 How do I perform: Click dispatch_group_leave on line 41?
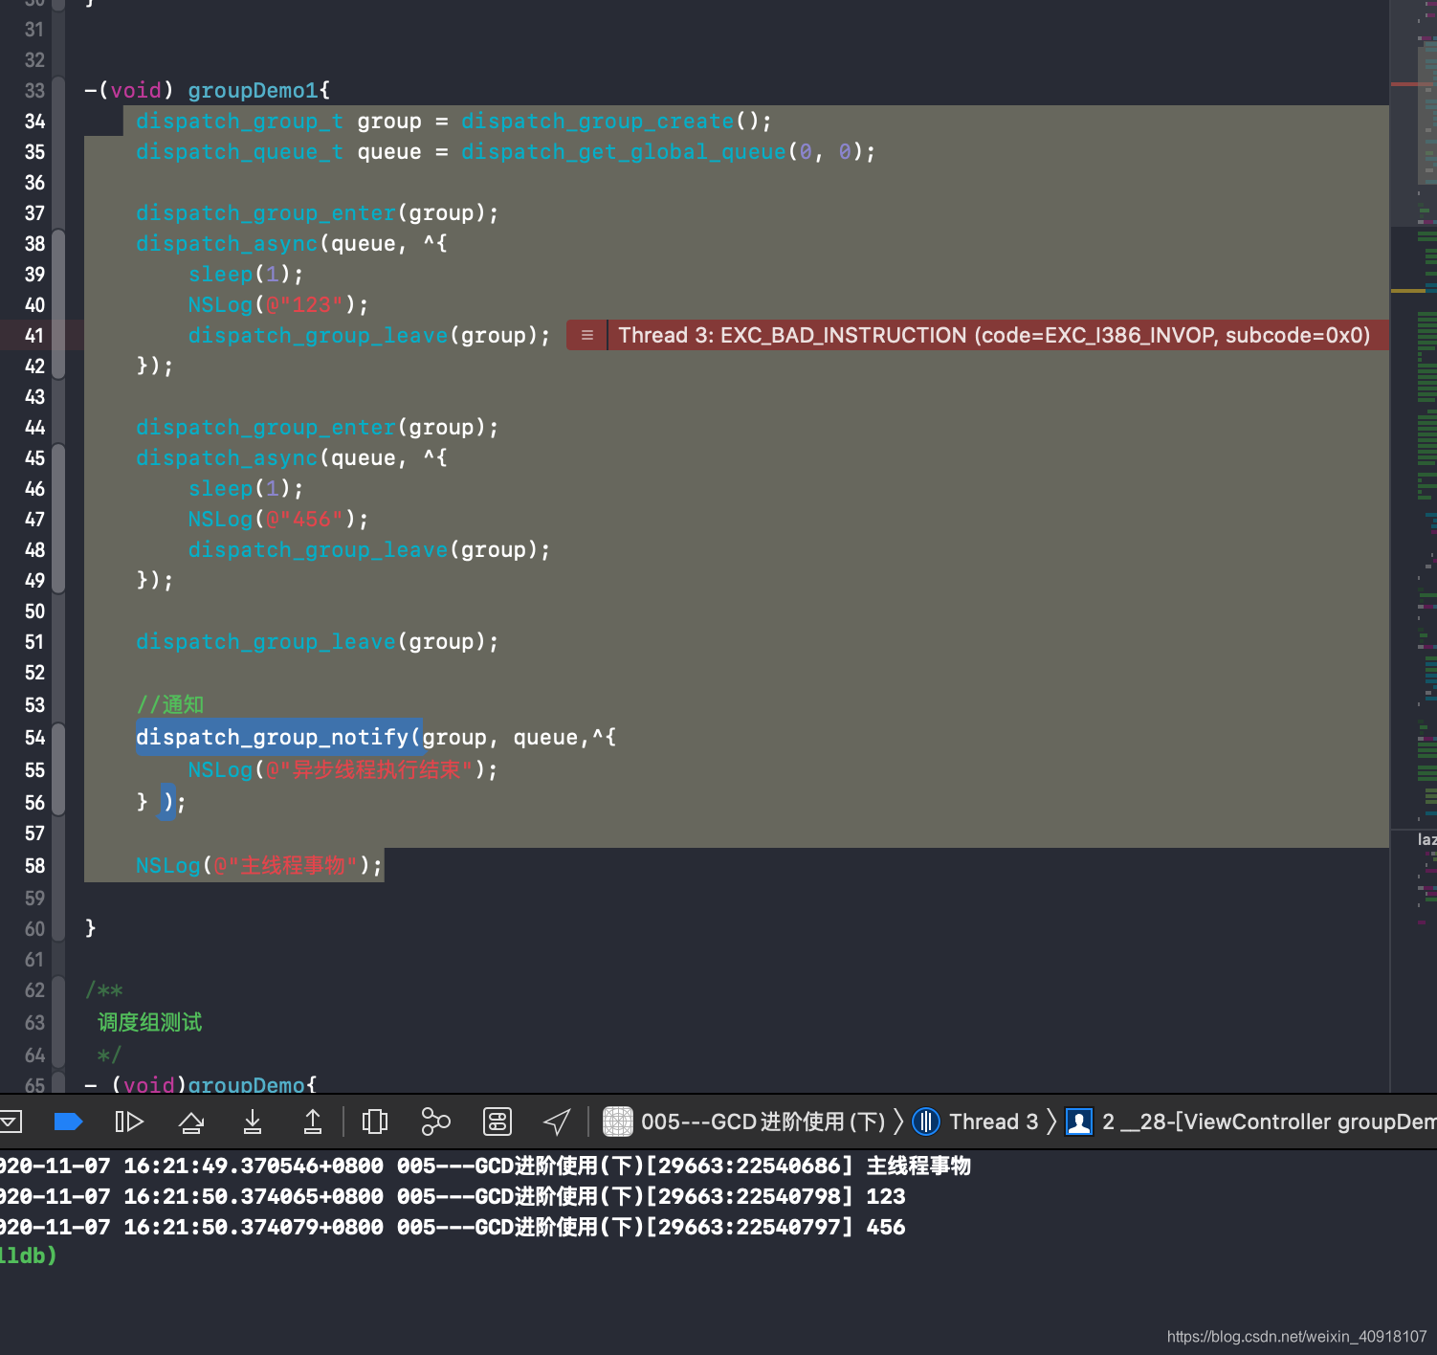coord(318,336)
